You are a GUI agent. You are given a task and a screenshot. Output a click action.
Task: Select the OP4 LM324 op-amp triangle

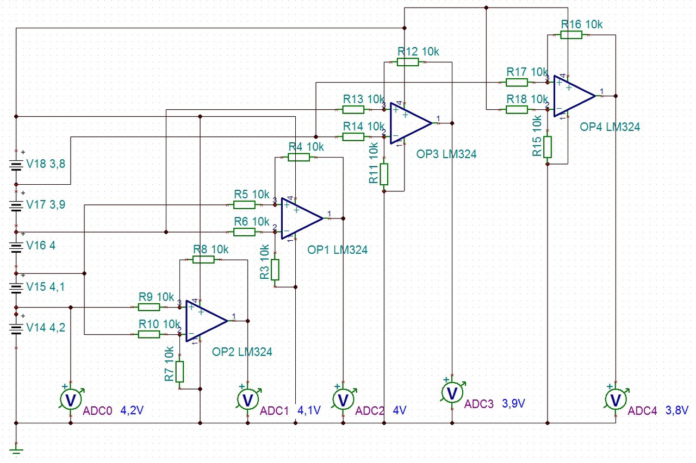pos(575,96)
